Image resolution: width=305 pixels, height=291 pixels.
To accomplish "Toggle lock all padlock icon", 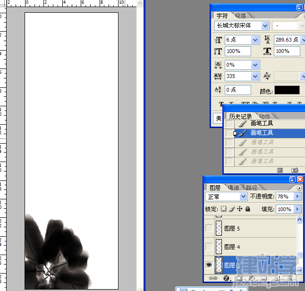I will click(247, 209).
